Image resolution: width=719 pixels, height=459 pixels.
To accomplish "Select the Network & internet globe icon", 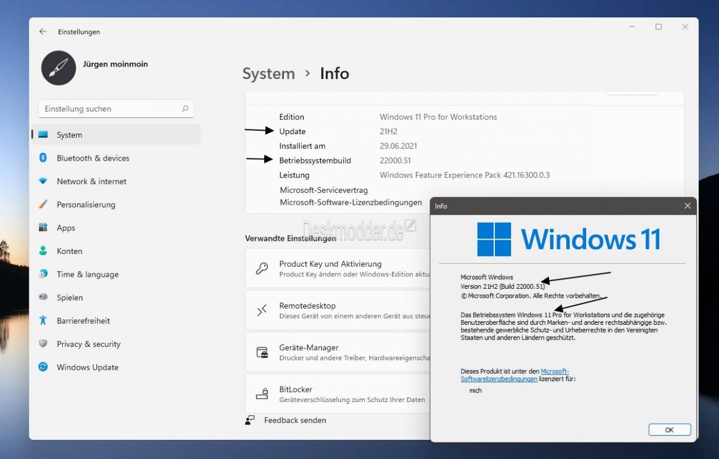I will click(x=43, y=182).
